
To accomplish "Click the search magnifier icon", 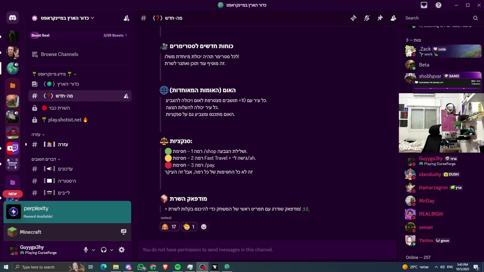I will (475, 18).
